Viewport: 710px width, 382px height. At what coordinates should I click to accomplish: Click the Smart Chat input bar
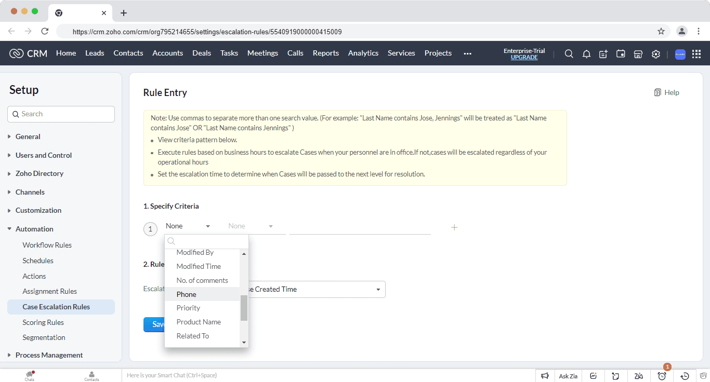click(x=328, y=375)
